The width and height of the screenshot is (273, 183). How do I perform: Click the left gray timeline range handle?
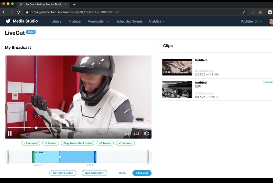tap(8, 157)
